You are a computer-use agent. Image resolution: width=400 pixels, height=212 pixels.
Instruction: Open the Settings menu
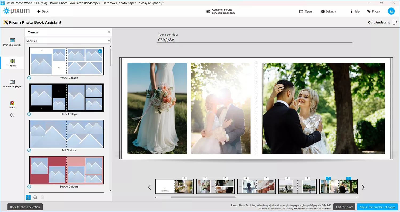(328, 11)
